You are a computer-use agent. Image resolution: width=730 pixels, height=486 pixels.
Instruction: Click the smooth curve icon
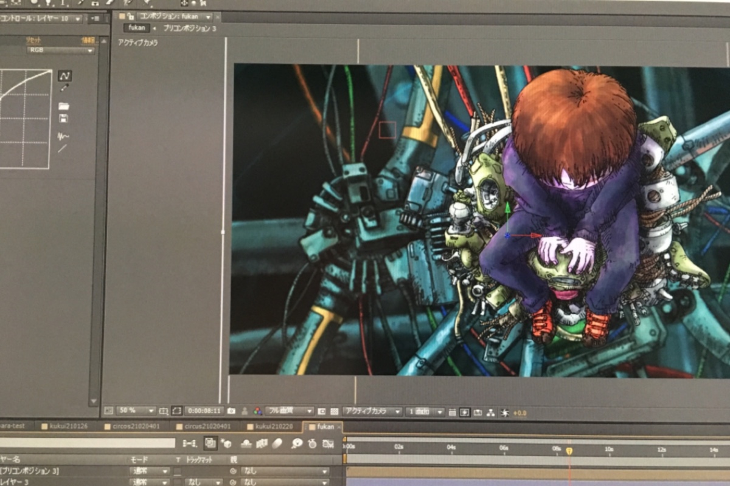click(x=63, y=136)
